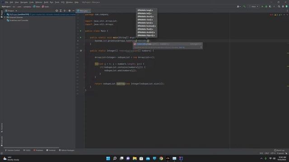
Task: Open the Code menu
Action: 32,2
